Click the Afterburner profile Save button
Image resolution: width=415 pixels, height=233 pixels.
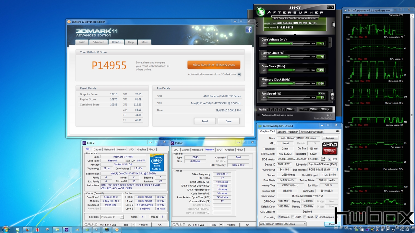290,109
